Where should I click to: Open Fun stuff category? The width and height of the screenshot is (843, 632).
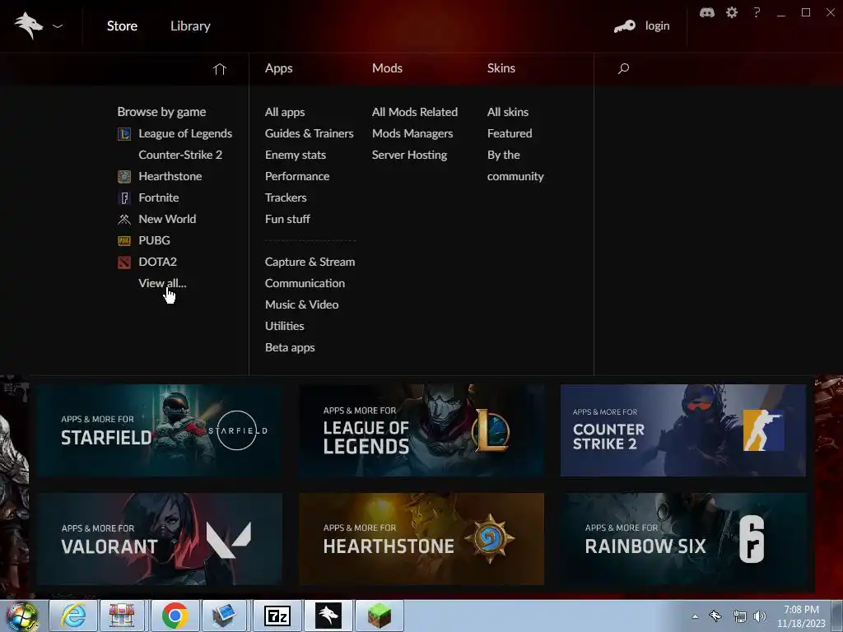coord(287,219)
